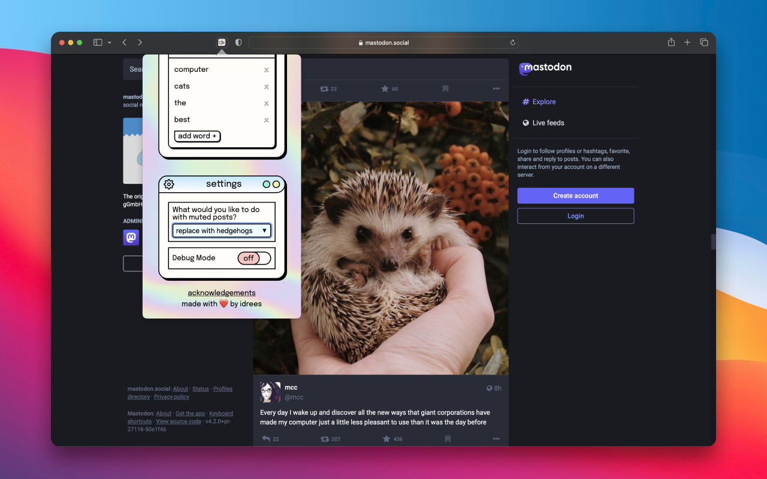
Task: Remove the word 'cats' with x
Action: coord(267,87)
